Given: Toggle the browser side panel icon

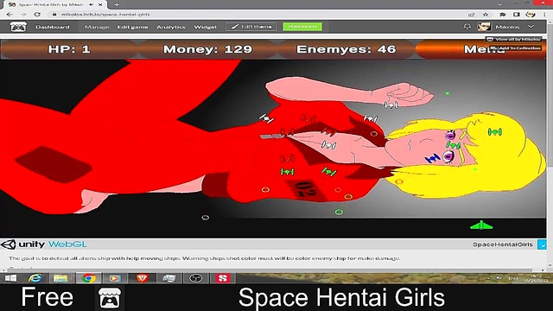Looking at the screenshot, I should (x=517, y=15).
